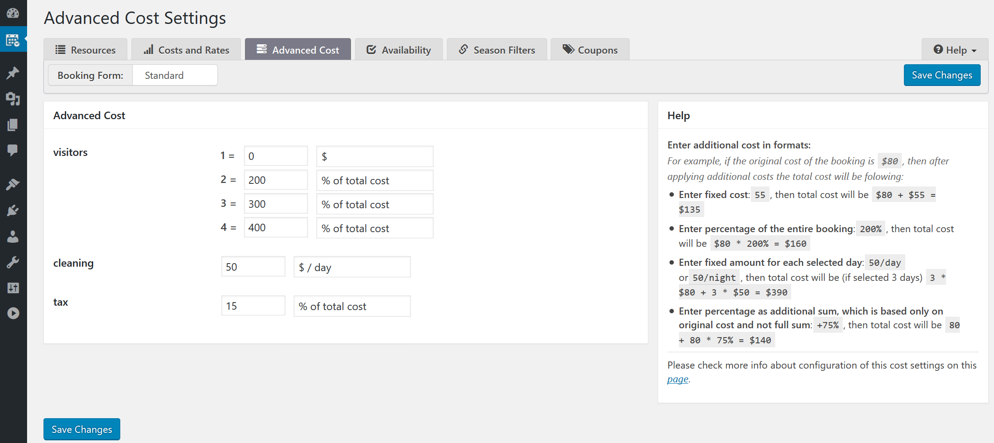Screen dimensions: 994x443
Task: Follow the 'page' help link
Action: point(678,379)
